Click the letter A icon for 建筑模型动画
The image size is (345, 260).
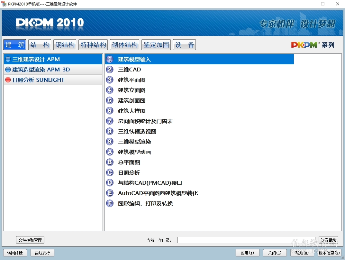pyautogui.click(x=110, y=152)
